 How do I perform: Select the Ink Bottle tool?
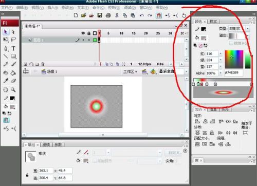(6, 73)
